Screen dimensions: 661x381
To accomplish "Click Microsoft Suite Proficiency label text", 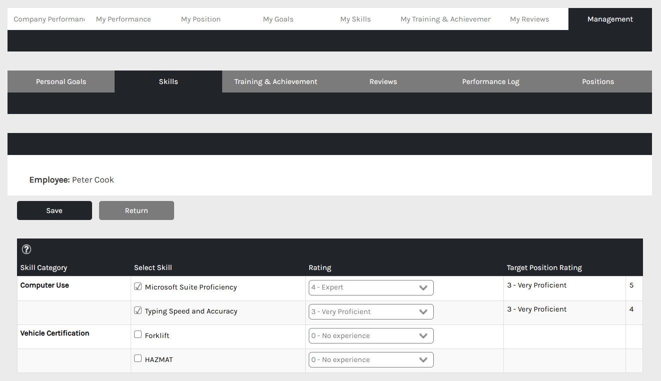I will 191,287.
